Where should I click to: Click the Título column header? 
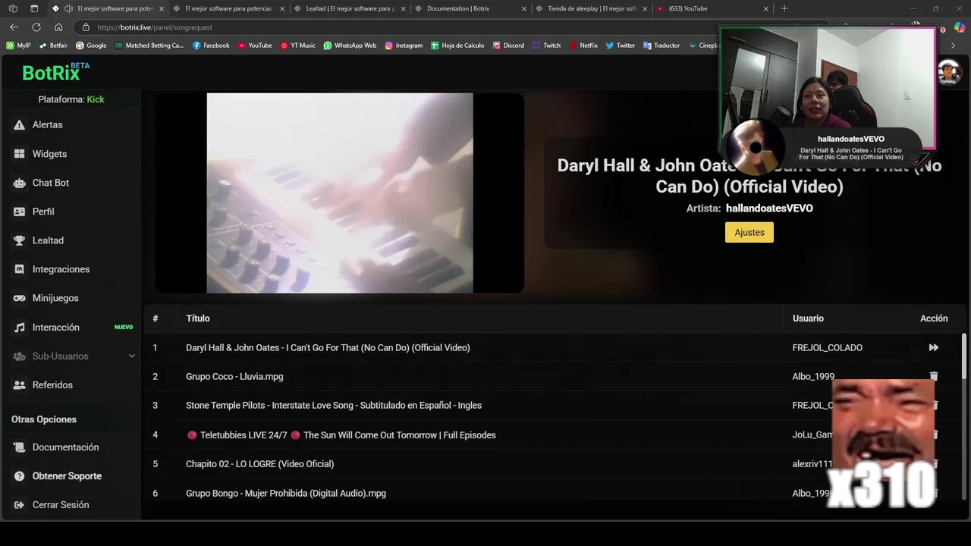tap(198, 318)
